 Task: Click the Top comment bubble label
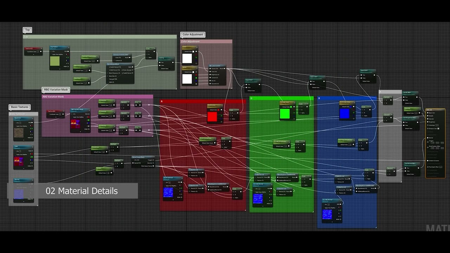[27, 30]
